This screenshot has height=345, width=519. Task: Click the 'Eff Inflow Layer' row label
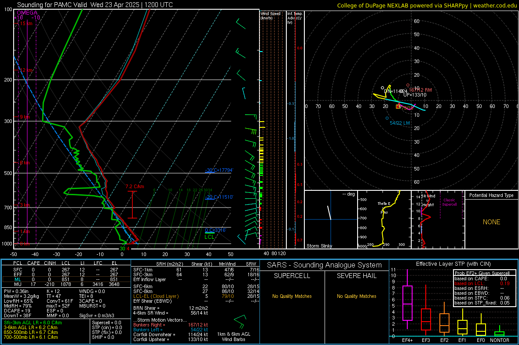point(150,279)
